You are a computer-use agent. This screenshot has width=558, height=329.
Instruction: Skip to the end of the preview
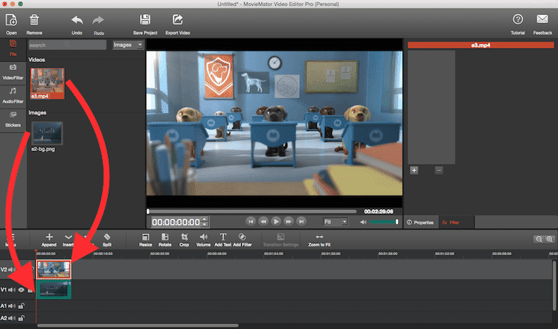point(301,222)
